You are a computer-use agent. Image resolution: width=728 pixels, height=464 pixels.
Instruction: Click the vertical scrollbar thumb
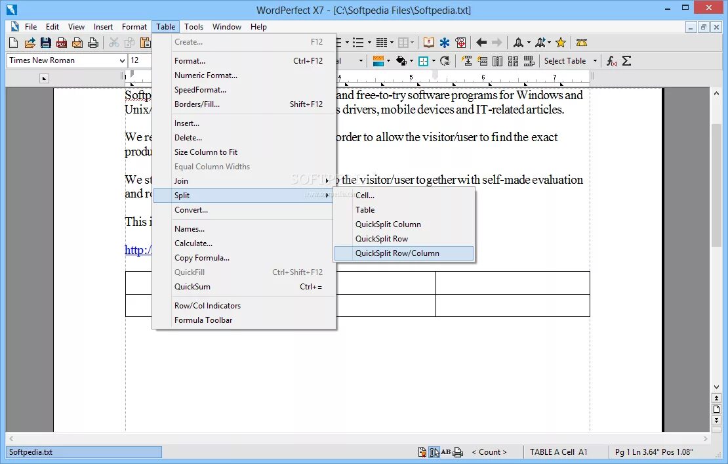click(x=716, y=186)
